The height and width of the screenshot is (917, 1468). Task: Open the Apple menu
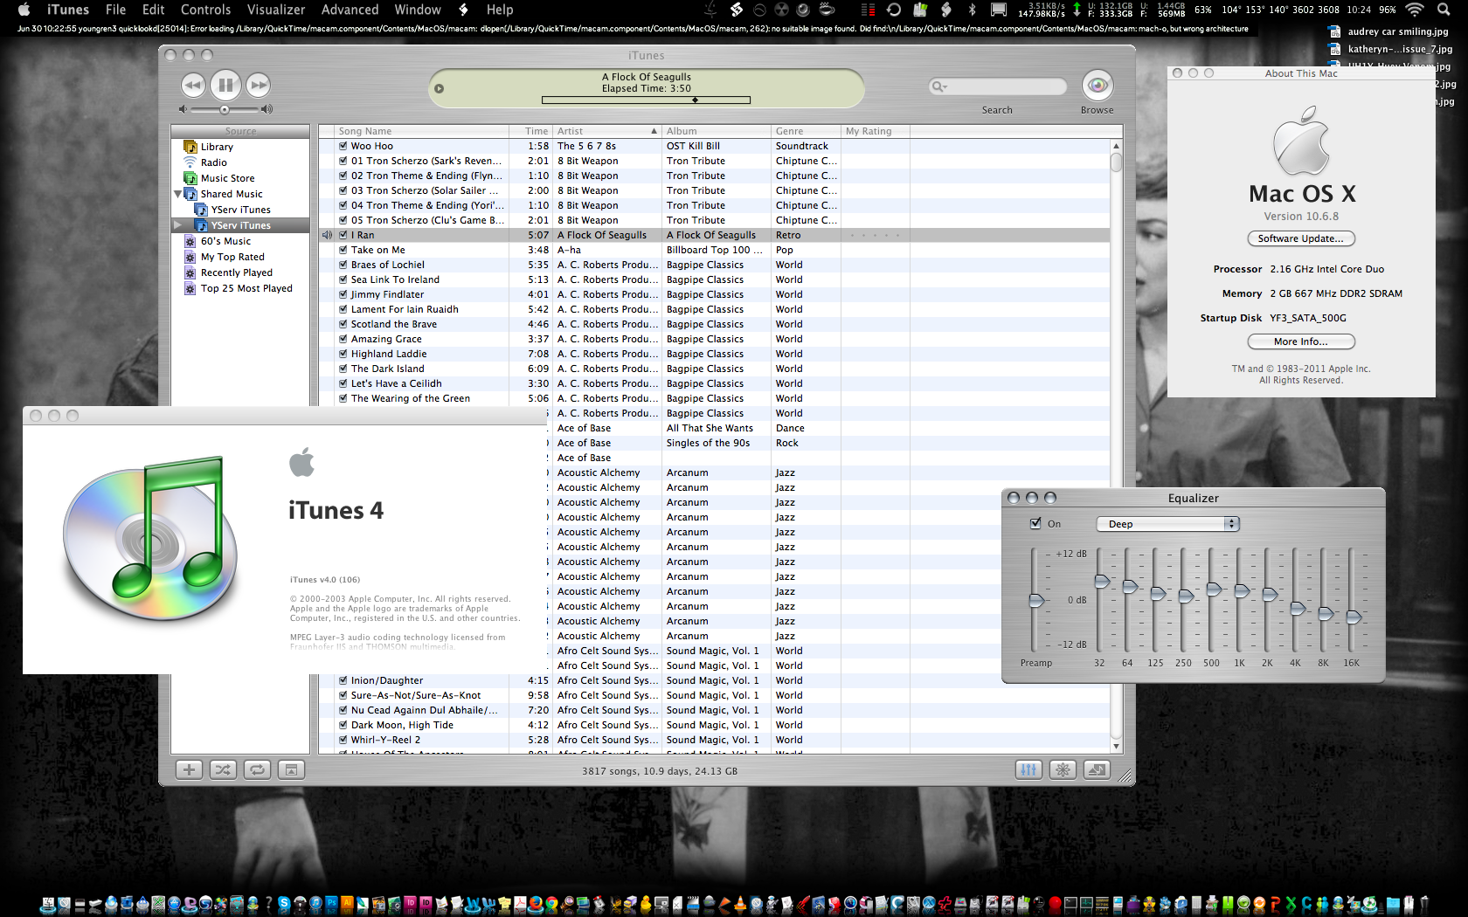point(24,10)
